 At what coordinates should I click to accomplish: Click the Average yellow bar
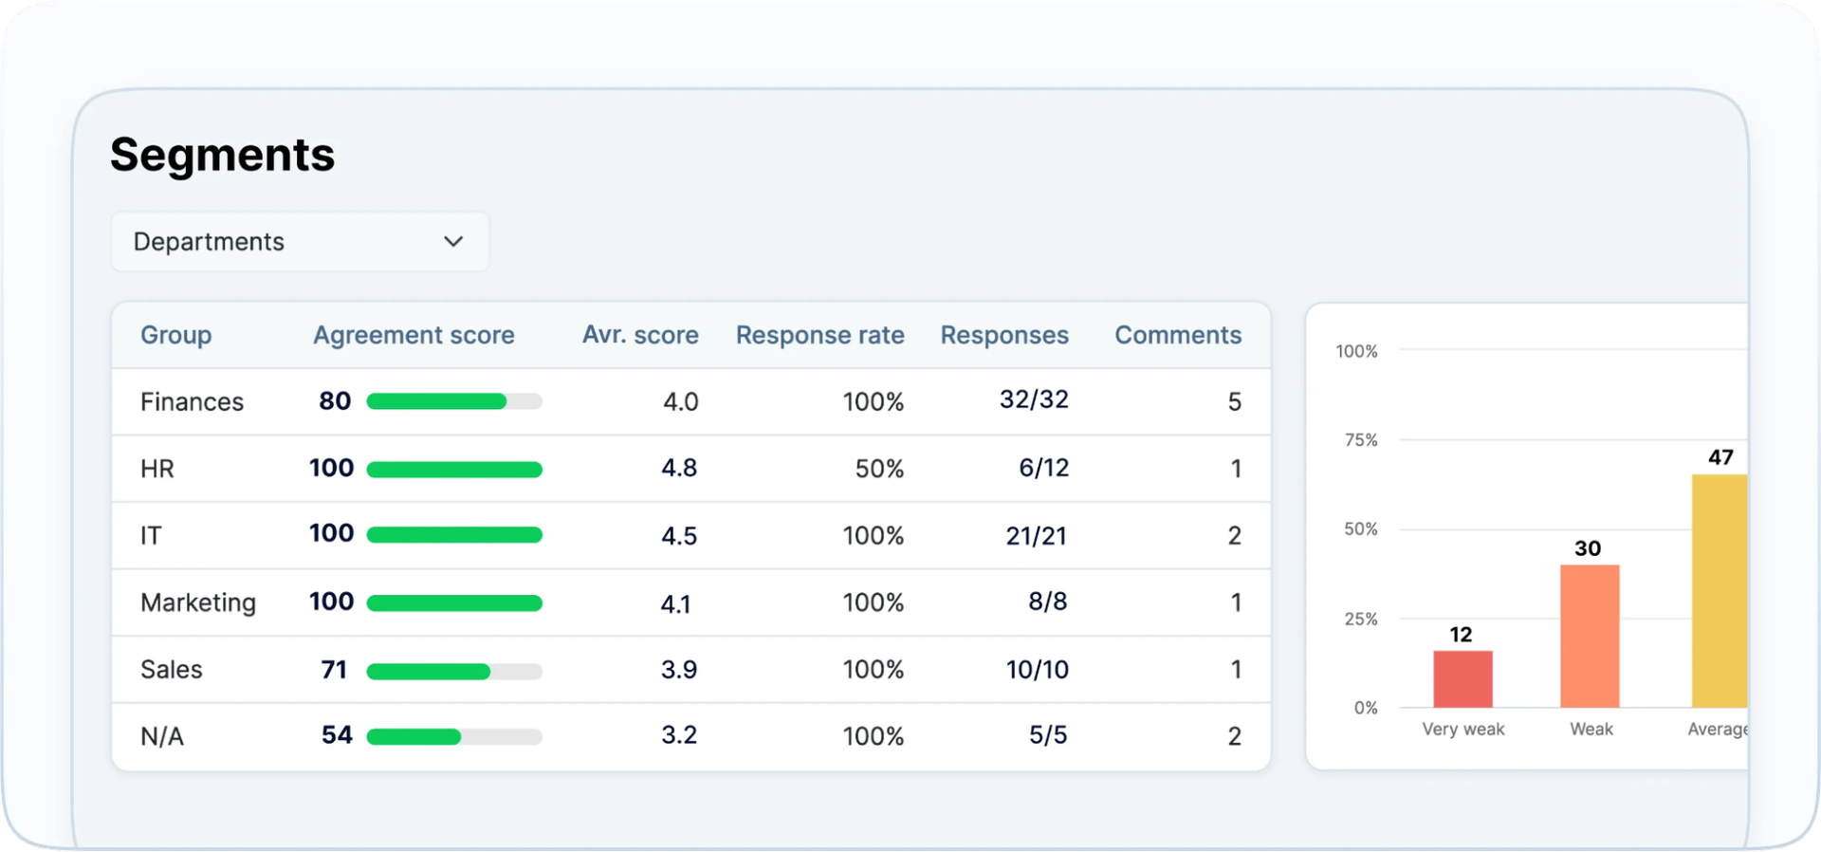(x=1720, y=591)
